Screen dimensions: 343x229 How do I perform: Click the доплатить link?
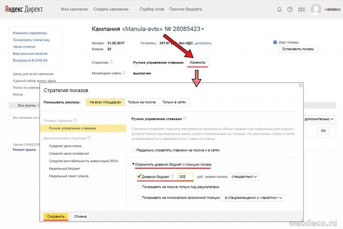click(203, 43)
